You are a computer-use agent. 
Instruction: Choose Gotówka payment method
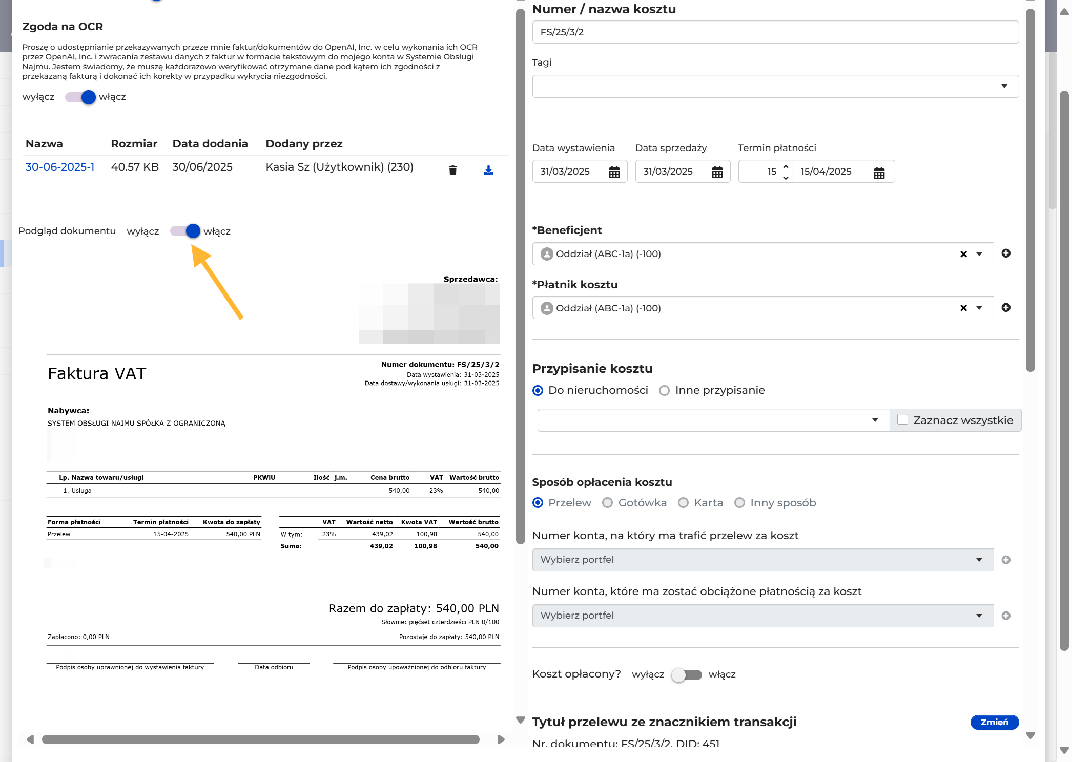click(x=607, y=503)
